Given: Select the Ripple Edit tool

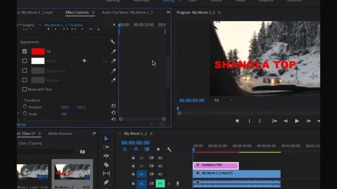Looking at the screenshot, I should pyautogui.click(x=106, y=156).
